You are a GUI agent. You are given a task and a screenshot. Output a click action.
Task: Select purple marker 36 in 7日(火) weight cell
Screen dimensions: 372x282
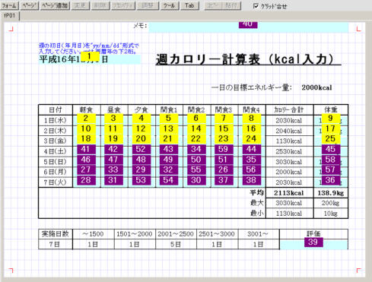[x=330, y=180]
